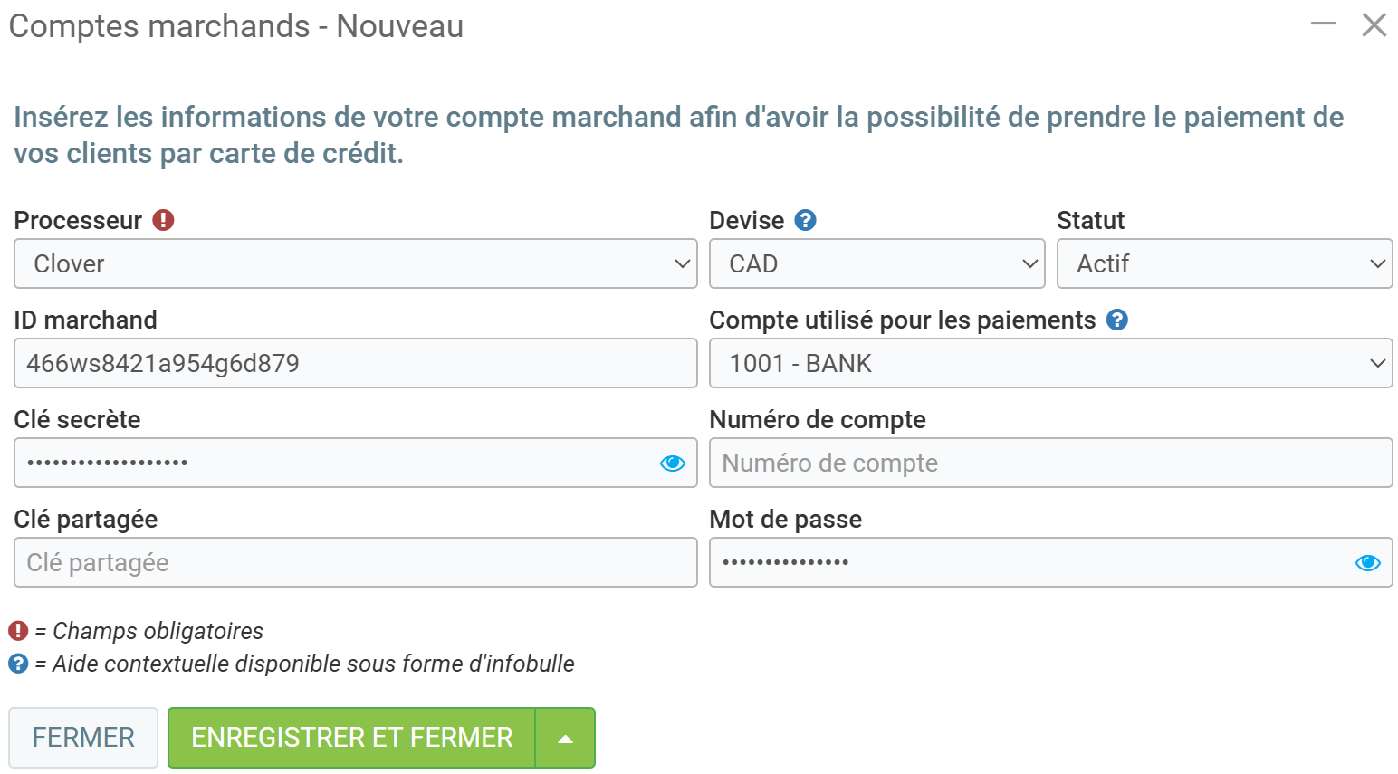
Task: Click the payment account help icon
Action: pyautogui.click(x=1117, y=320)
